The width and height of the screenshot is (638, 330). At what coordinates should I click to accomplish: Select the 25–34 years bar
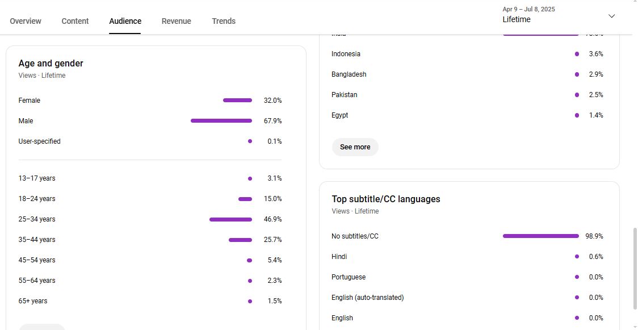[230, 219]
